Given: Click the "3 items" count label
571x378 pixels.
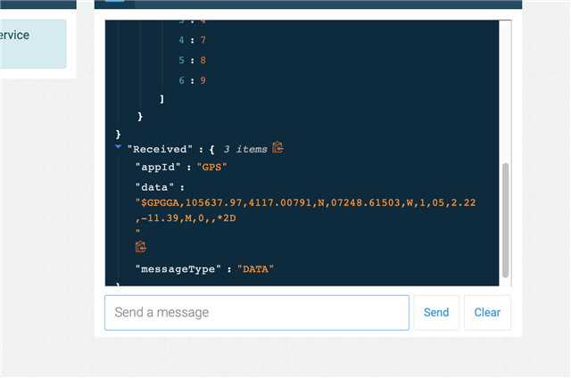Looking at the screenshot, I should point(245,149).
